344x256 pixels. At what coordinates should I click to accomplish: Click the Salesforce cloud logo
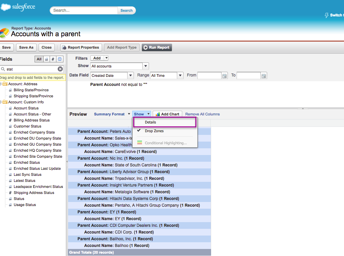click(5, 7)
